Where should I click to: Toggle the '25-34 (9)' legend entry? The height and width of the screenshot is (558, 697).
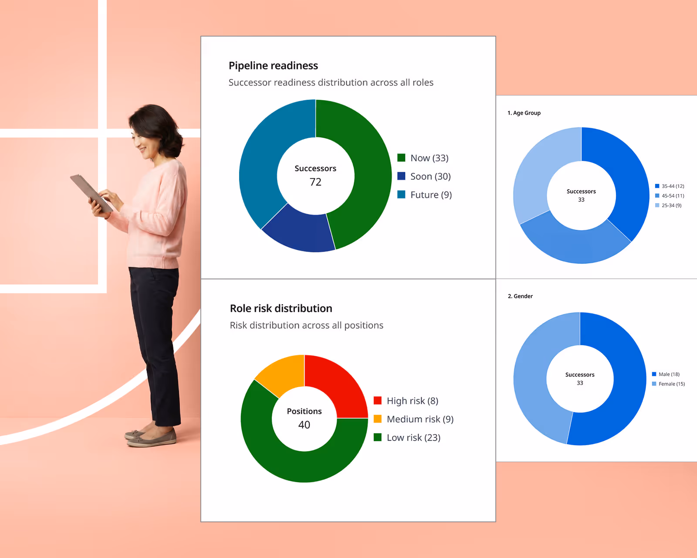[x=670, y=205]
